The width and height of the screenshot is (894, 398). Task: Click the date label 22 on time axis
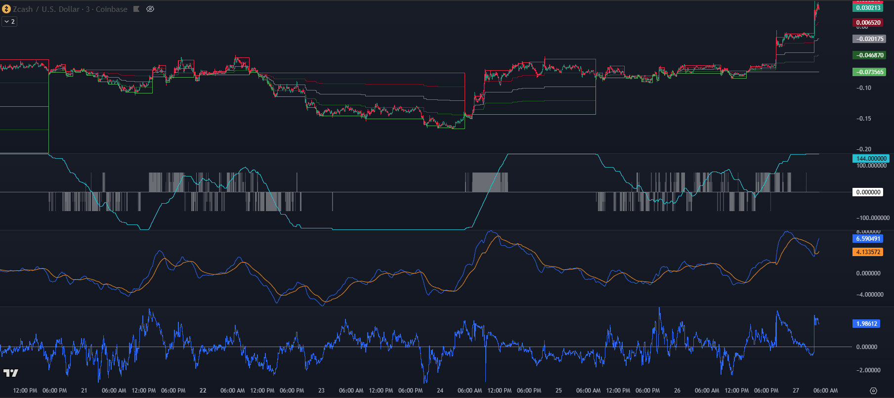pyautogui.click(x=203, y=391)
